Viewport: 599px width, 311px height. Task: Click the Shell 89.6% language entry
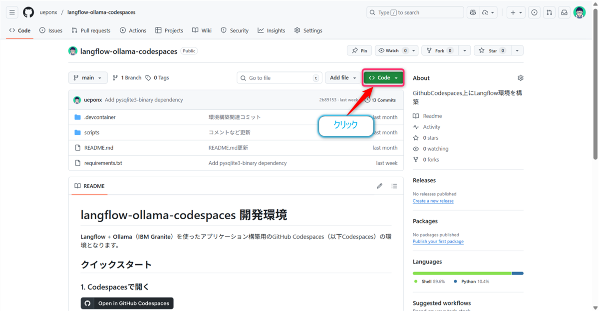[x=430, y=282]
